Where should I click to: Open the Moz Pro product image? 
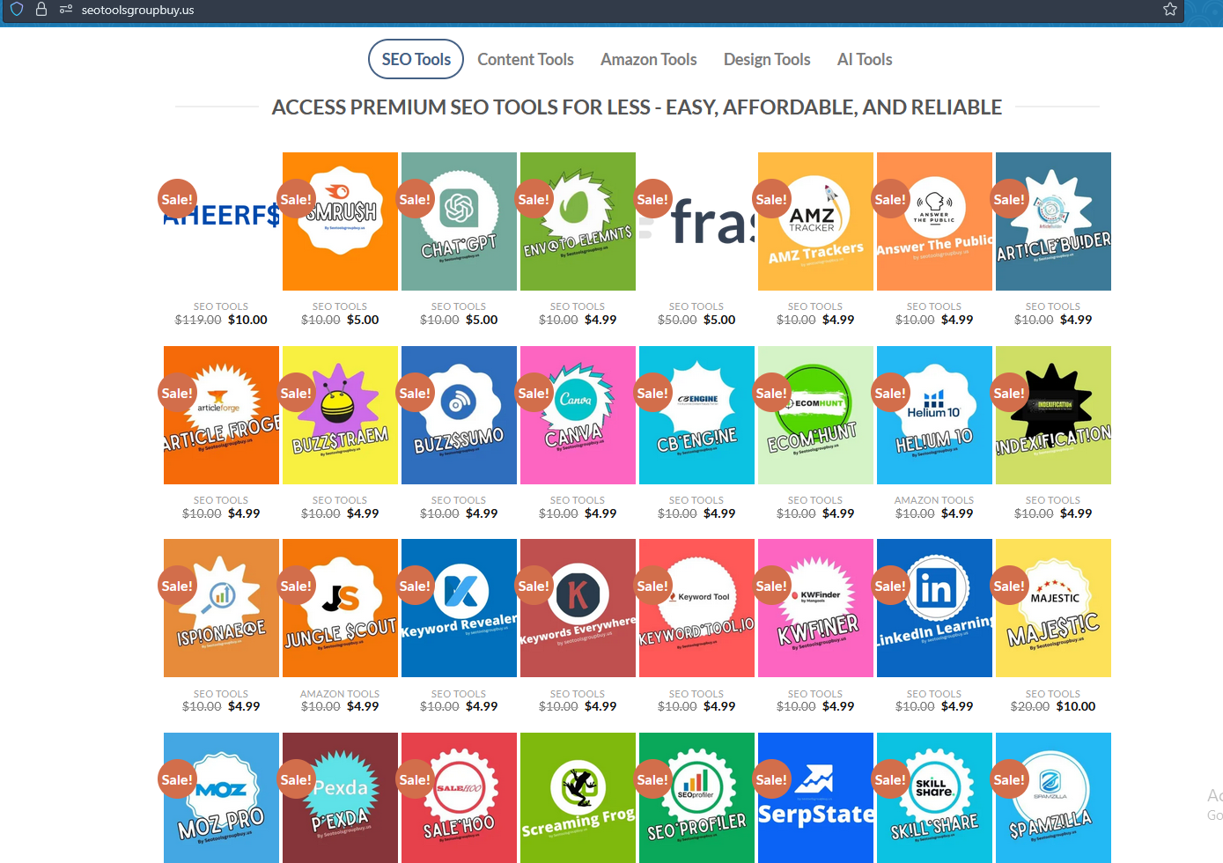point(221,798)
